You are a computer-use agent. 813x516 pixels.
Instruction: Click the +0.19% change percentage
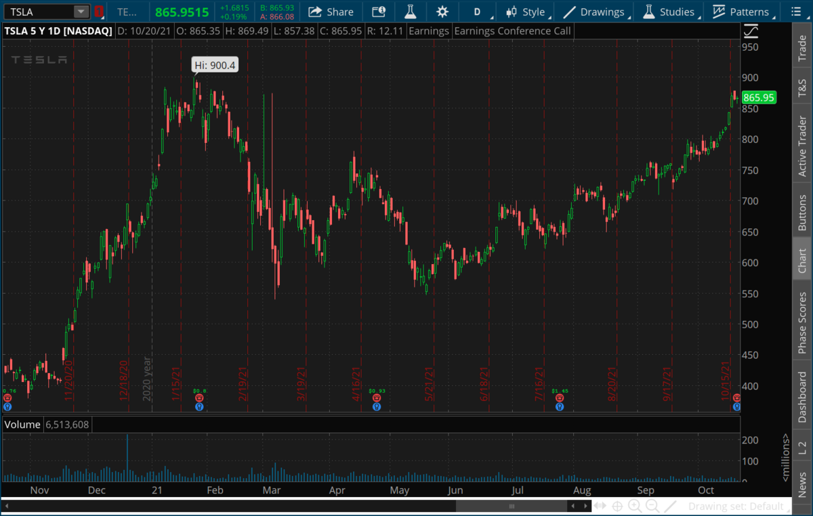pos(234,16)
